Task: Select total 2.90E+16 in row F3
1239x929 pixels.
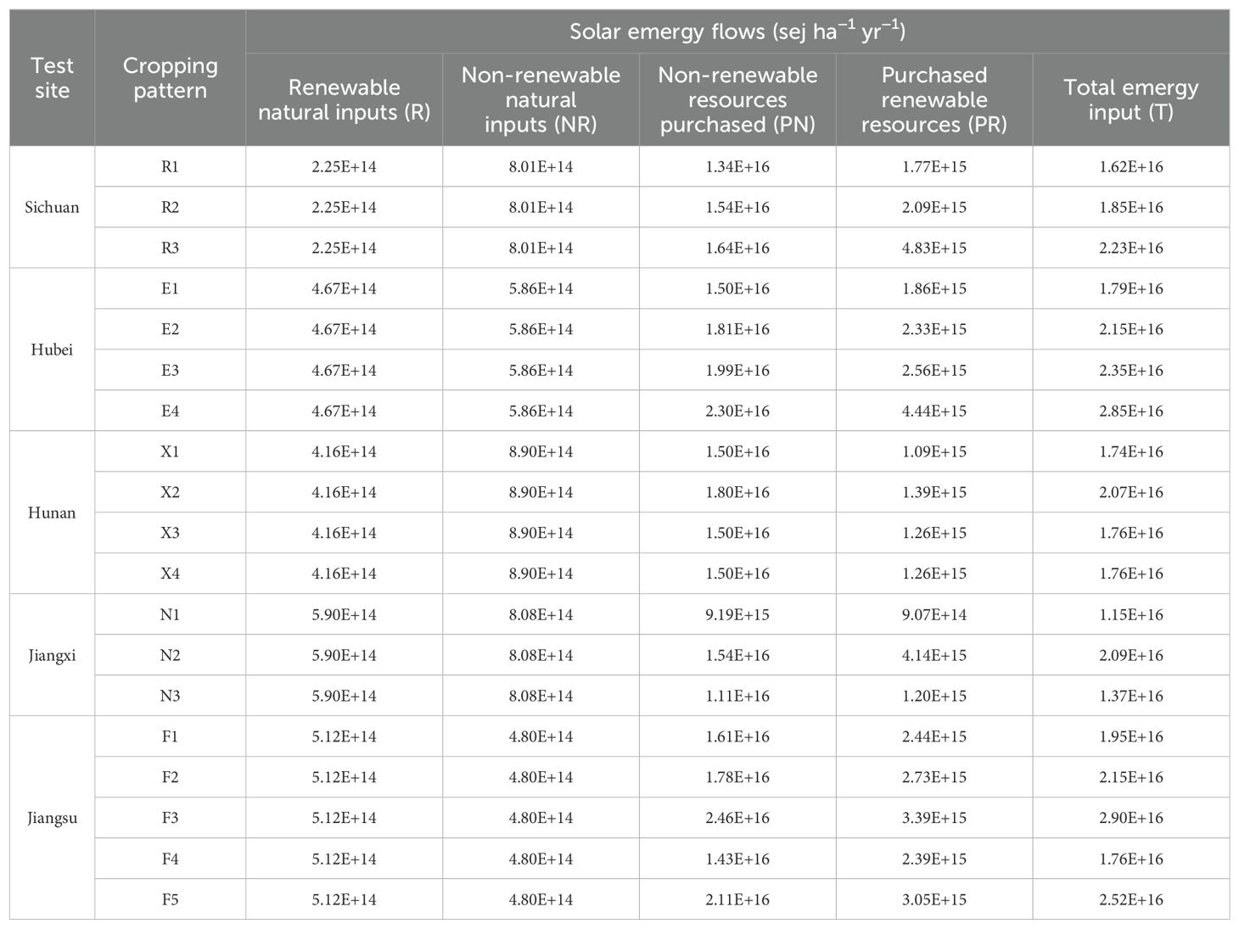Action: [1131, 818]
